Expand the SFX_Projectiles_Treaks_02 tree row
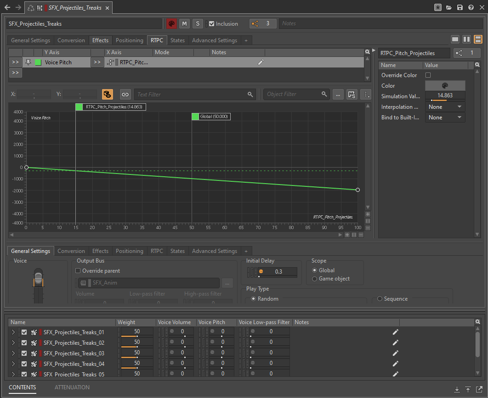This screenshot has width=488, height=398. [x=13, y=343]
